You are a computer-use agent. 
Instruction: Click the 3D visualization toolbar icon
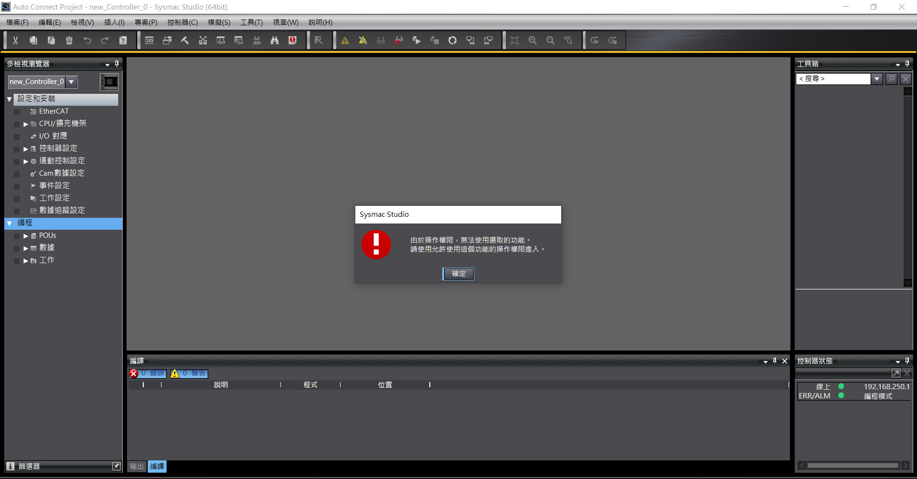click(149, 41)
